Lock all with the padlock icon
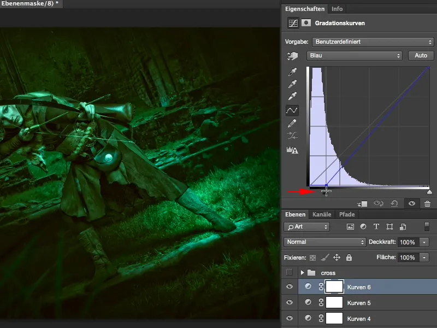437x328 pixels. click(349, 257)
